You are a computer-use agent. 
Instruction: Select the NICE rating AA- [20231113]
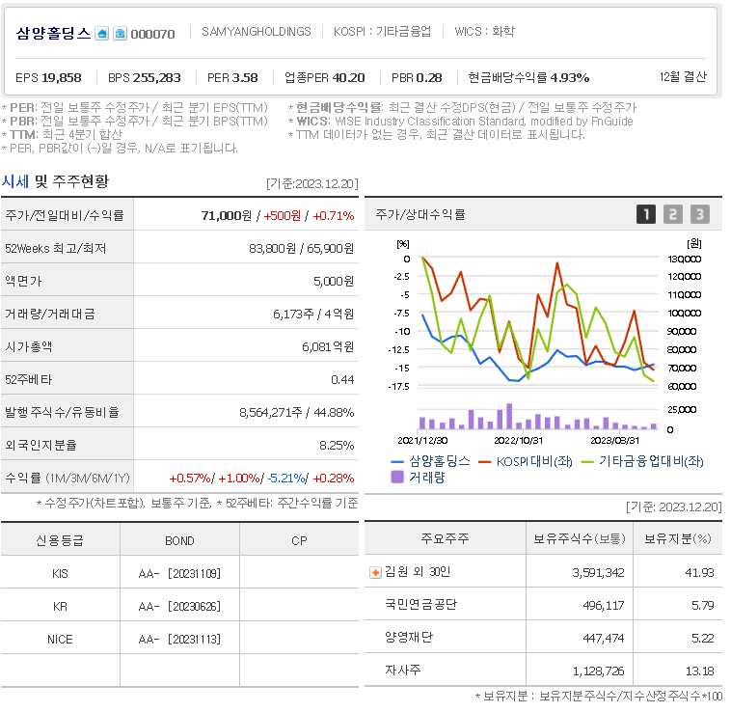(179, 640)
